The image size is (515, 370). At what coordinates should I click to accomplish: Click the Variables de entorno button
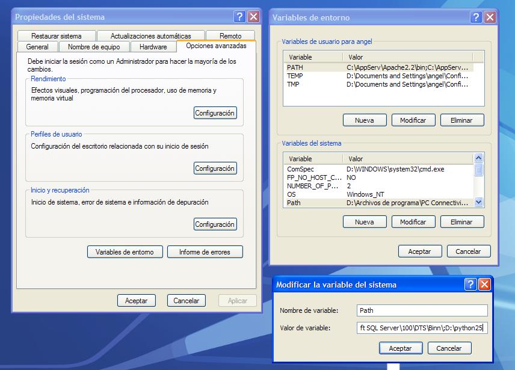click(125, 252)
